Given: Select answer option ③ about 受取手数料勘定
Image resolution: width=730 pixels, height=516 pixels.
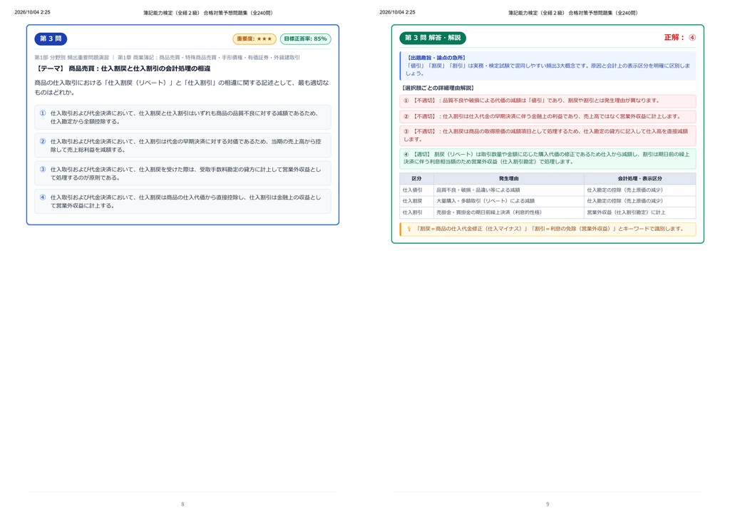Looking at the screenshot, I should click(182, 173).
